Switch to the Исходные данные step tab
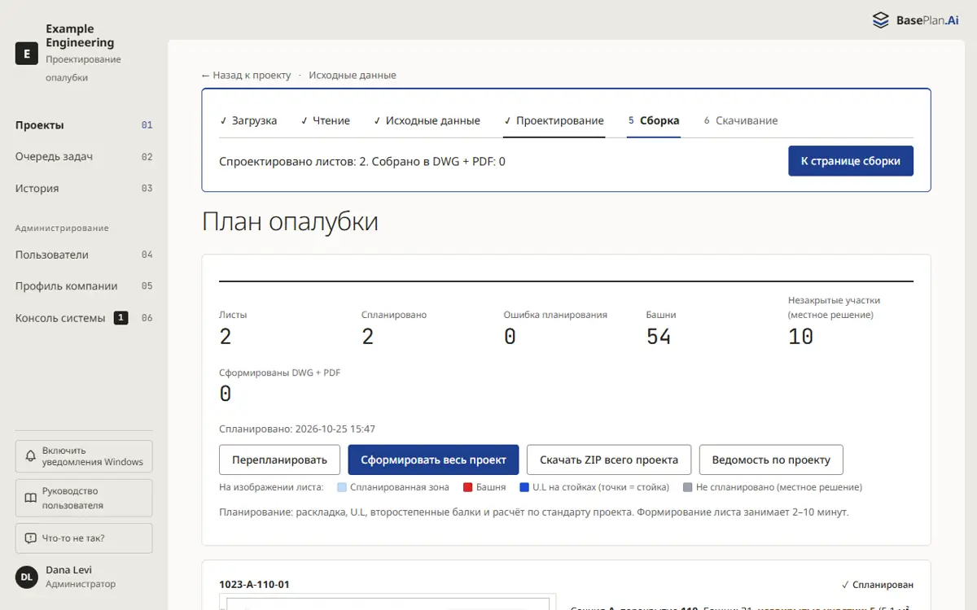 [x=427, y=120]
